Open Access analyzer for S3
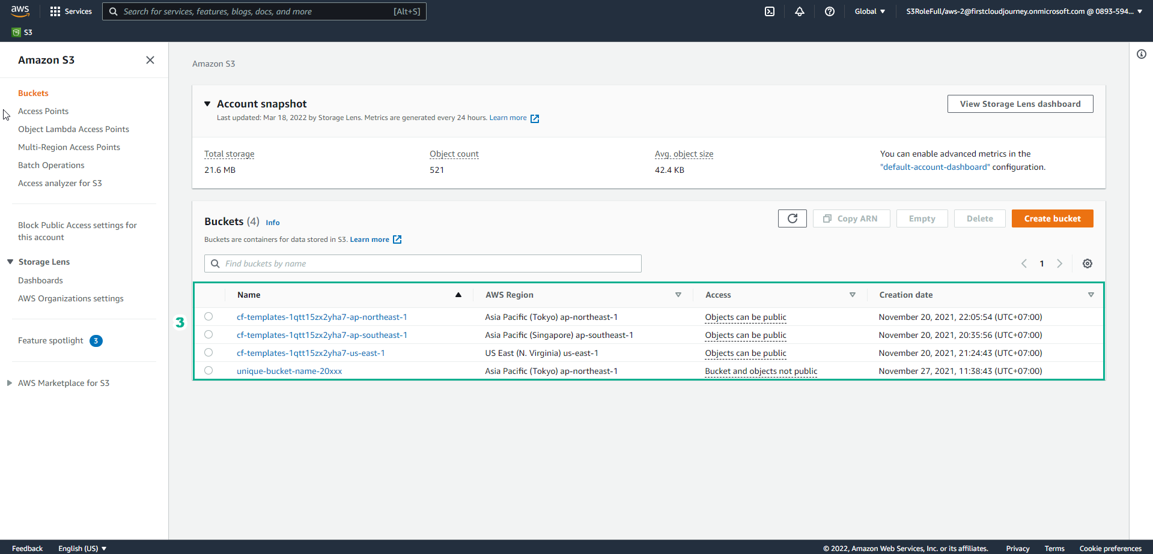This screenshot has width=1153, height=554. point(60,183)
